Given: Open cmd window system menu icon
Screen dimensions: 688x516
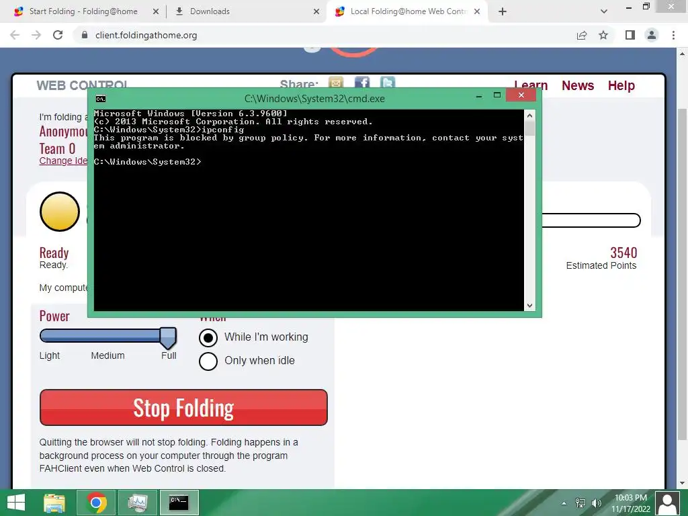Looking at the screenshot, I should (x=101, y=99).
